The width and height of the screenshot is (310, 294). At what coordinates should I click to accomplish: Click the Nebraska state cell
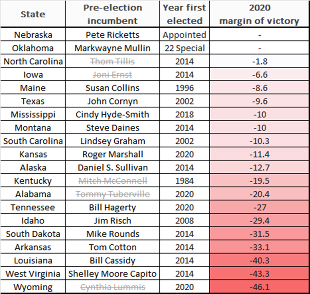pyautogui.click(x=33, y=35)
